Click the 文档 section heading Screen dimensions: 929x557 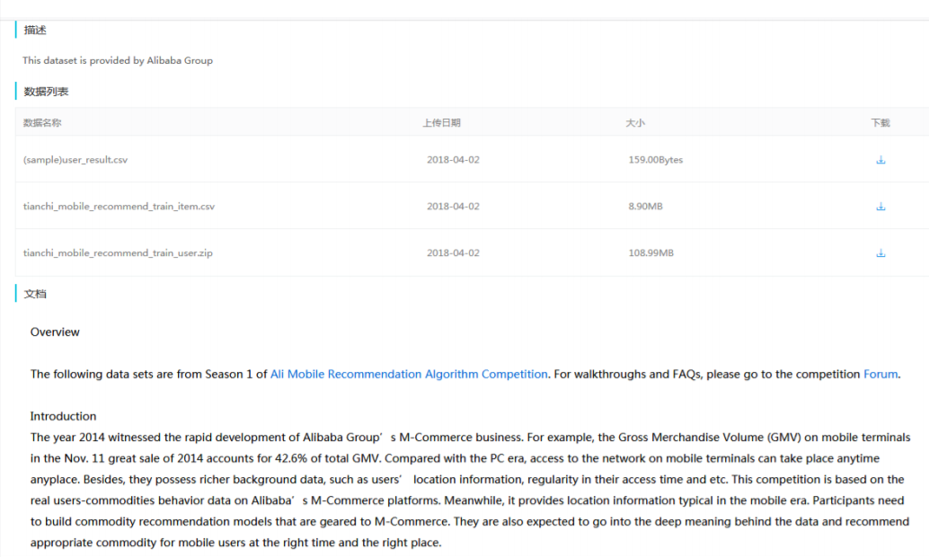[34, 294]
